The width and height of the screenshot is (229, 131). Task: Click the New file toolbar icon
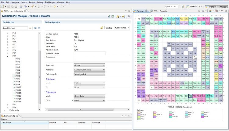coord(3,7)
